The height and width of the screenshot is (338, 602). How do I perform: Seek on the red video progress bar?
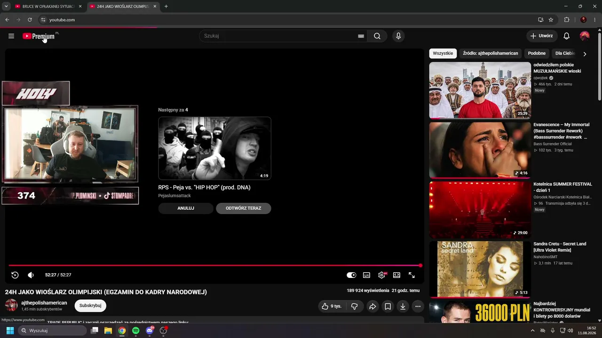[214, 266]
